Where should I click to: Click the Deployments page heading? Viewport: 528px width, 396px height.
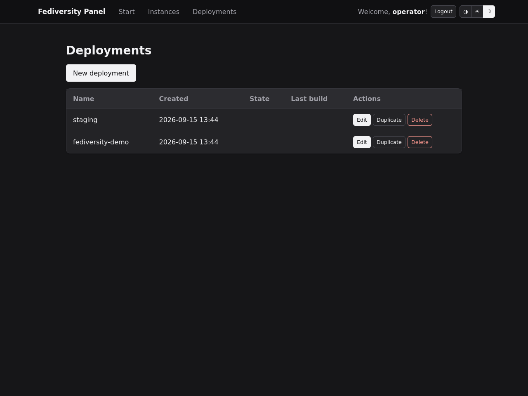pos(109,50)
